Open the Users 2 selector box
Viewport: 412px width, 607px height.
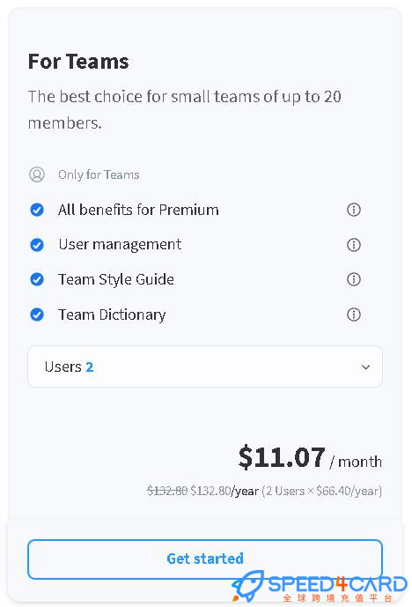tap(205, 366)
